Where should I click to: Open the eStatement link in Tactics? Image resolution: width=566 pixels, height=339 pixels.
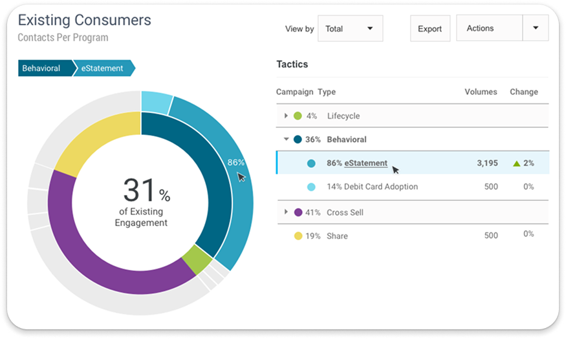click(365, 163)
